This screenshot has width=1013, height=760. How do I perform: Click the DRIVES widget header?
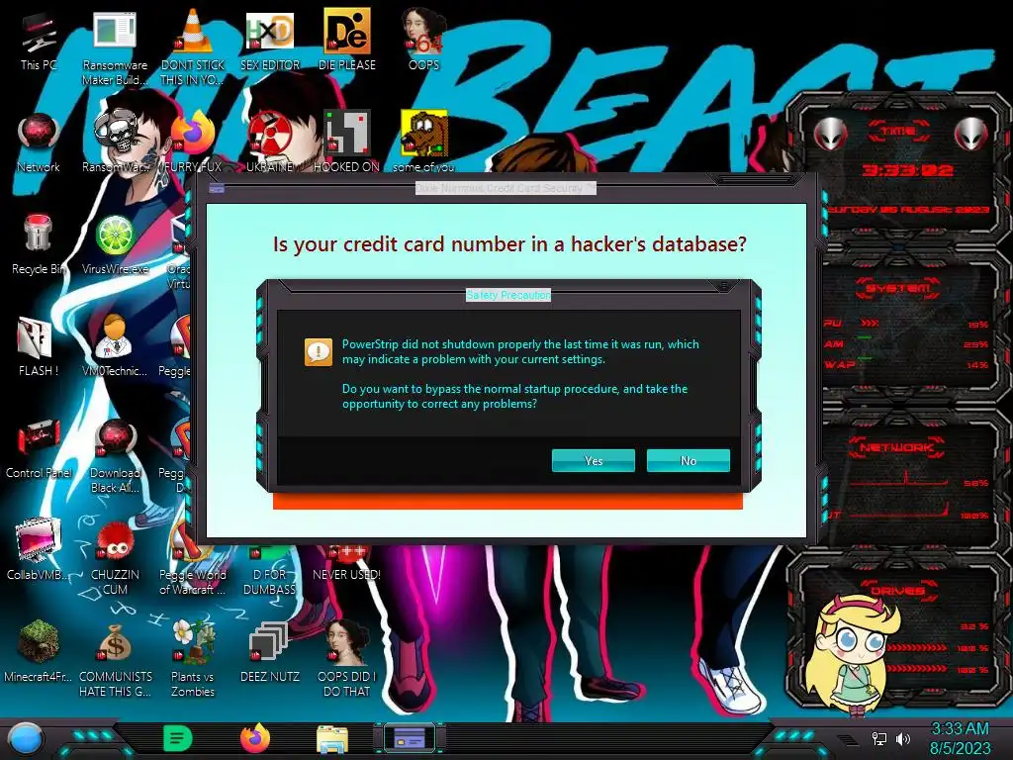pyautogui.click(x=897, y=591)
